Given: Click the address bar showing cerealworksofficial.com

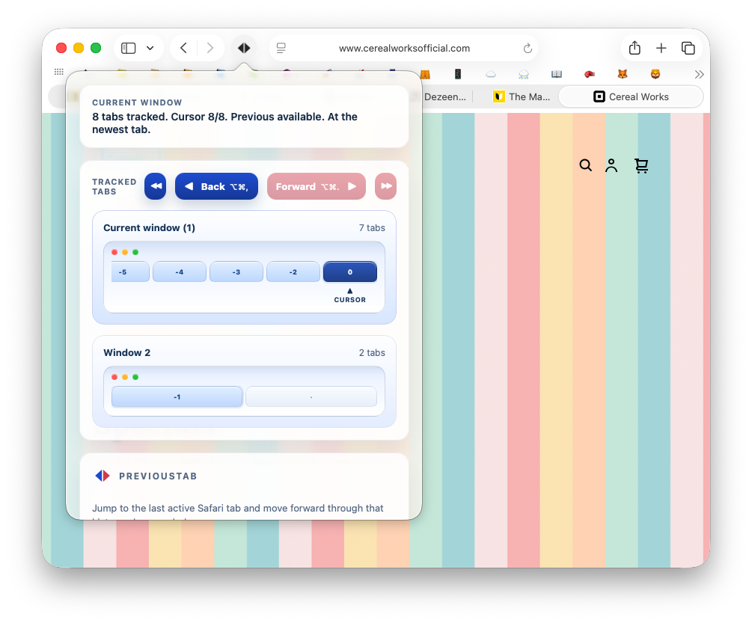Looking at the screenshot, I should [403, 47].
